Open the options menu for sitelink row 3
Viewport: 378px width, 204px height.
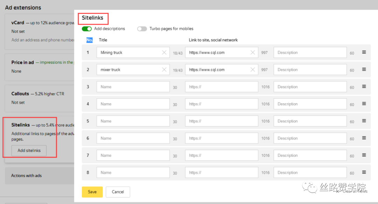tap(364, 87)
